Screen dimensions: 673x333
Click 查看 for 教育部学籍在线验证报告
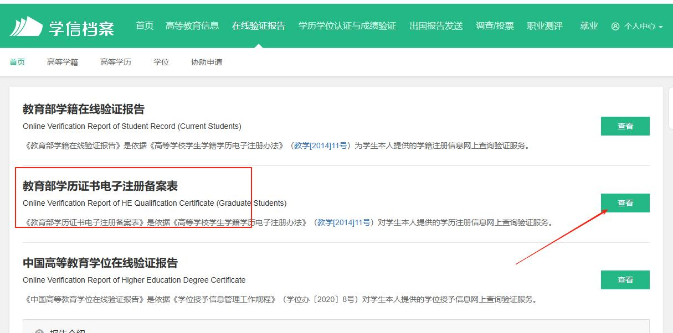[625, 126]
